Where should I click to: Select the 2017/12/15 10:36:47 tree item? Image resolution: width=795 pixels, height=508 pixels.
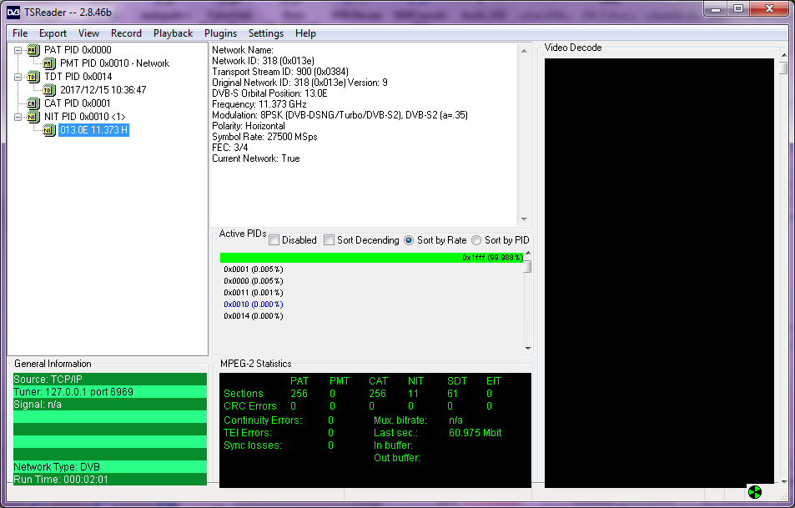[x=103, y=90]
